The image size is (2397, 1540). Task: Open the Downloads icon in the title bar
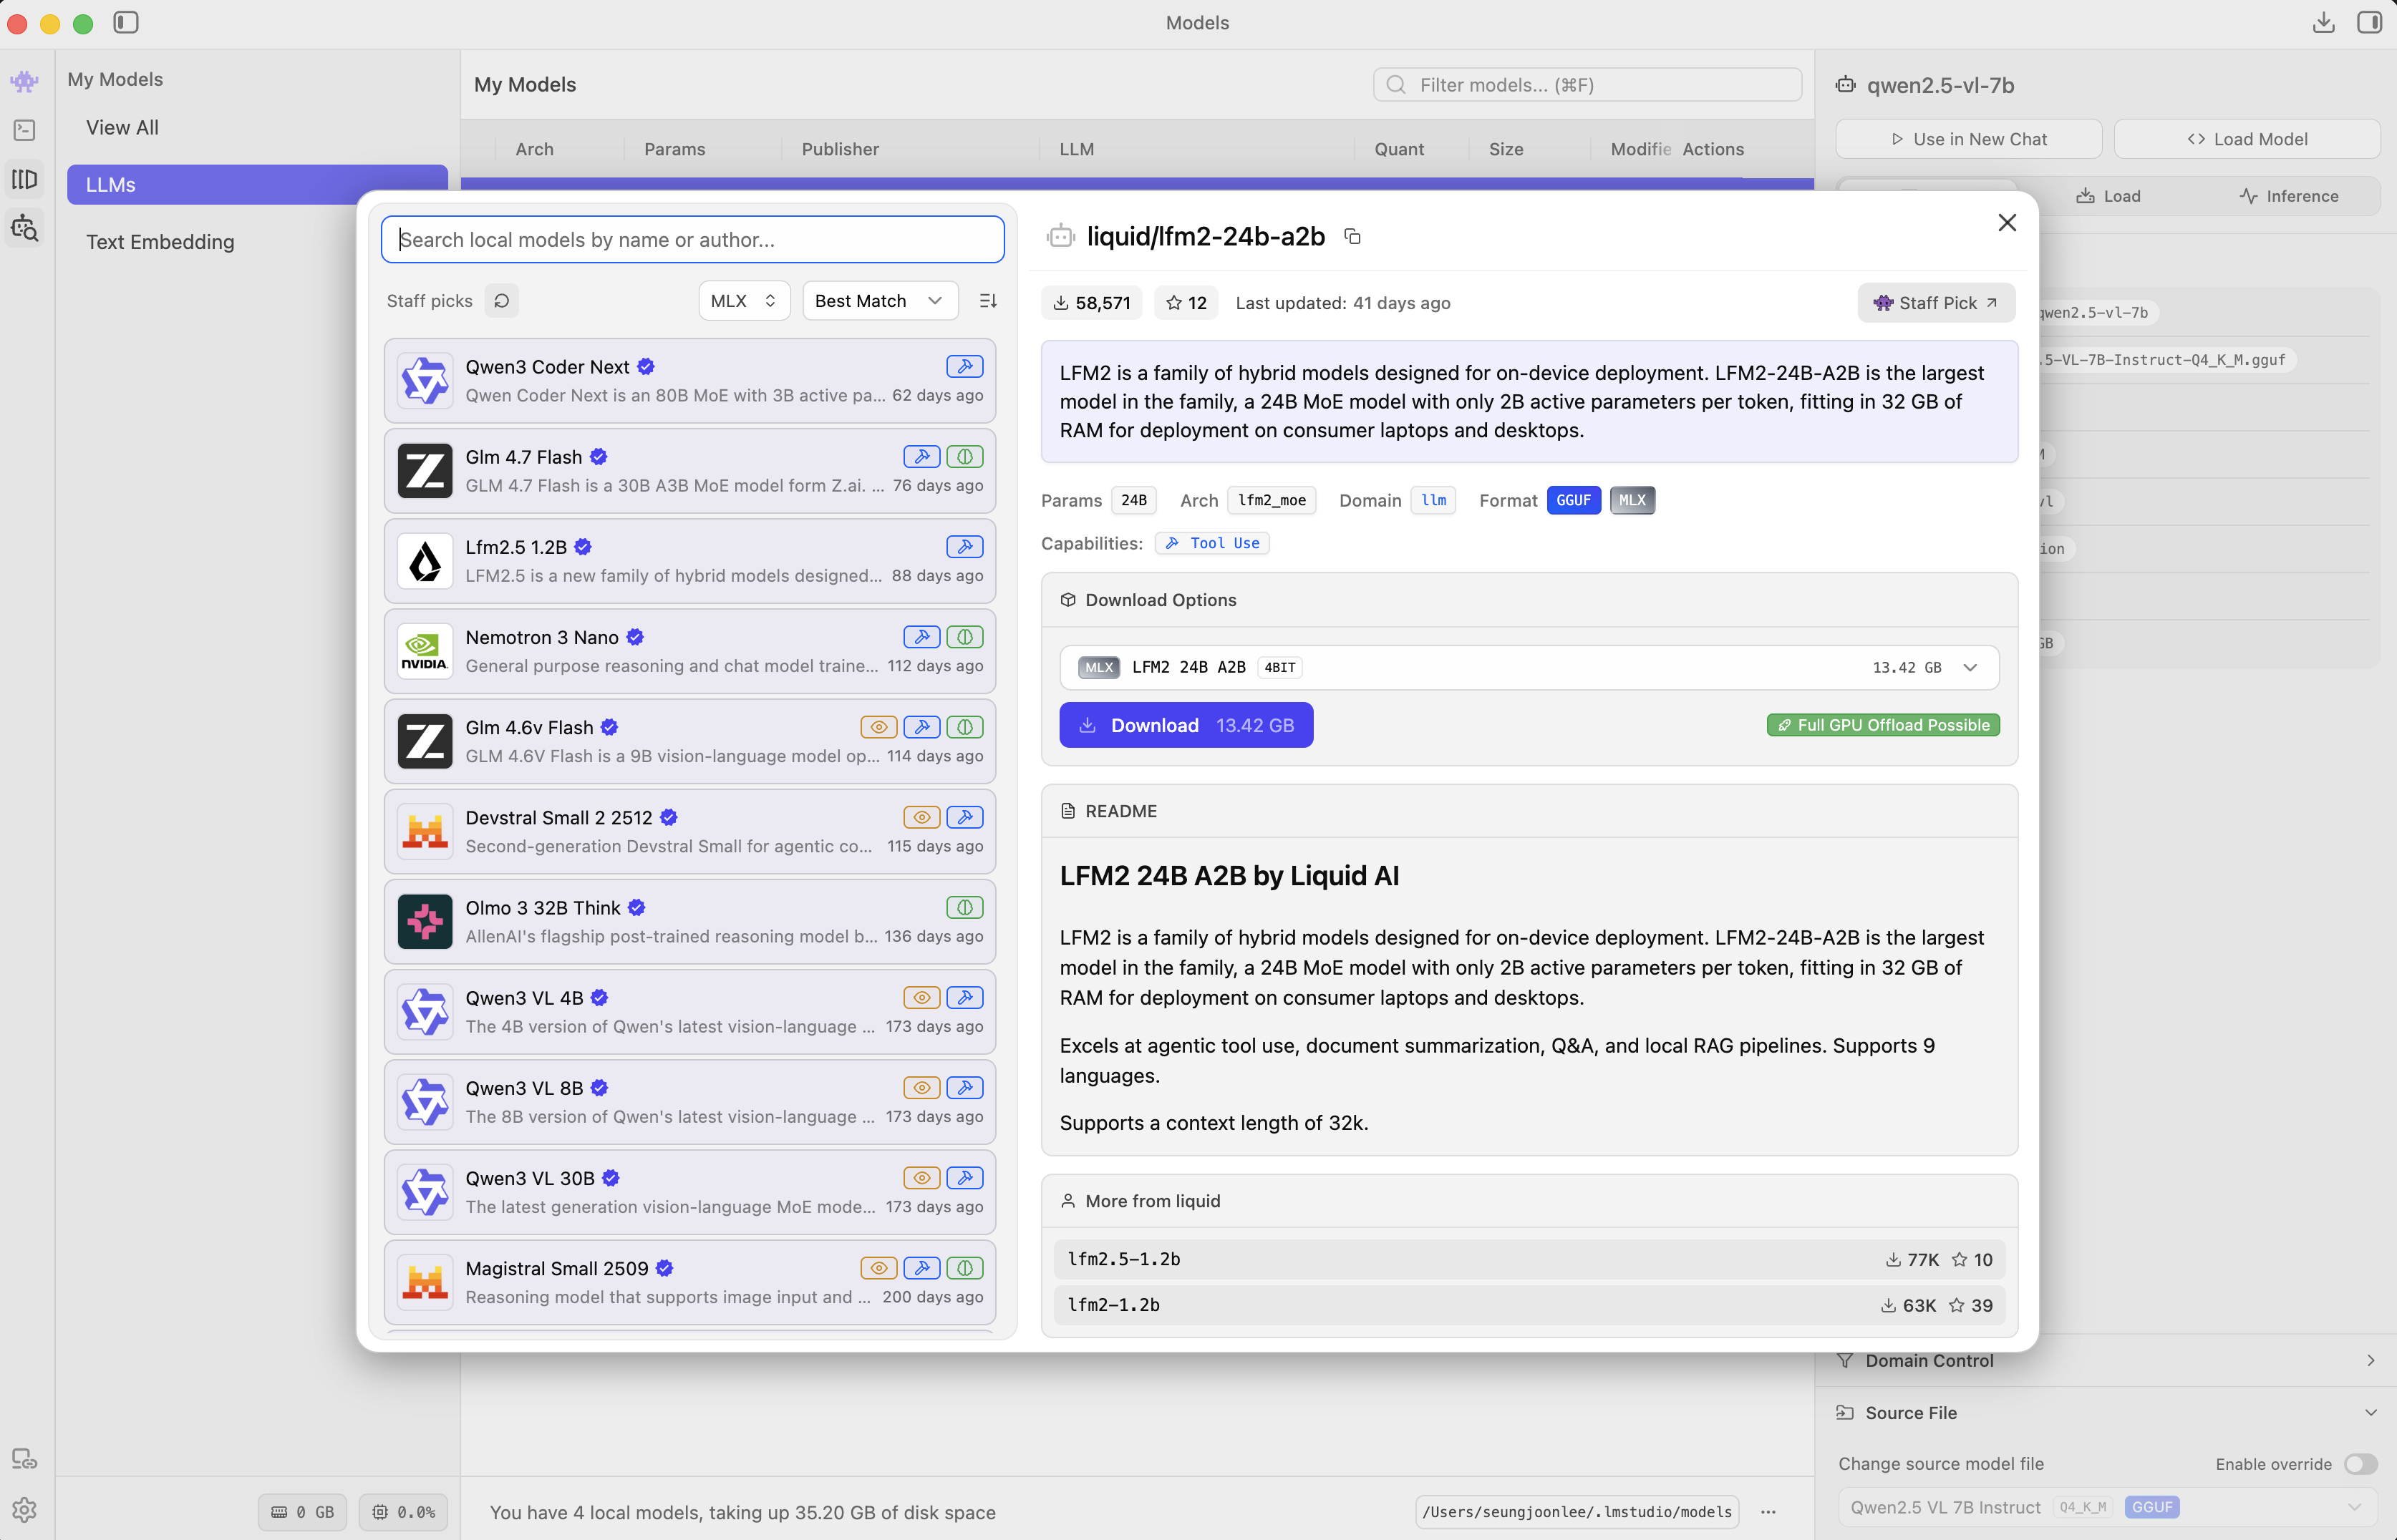click(x=2323, y=22)
